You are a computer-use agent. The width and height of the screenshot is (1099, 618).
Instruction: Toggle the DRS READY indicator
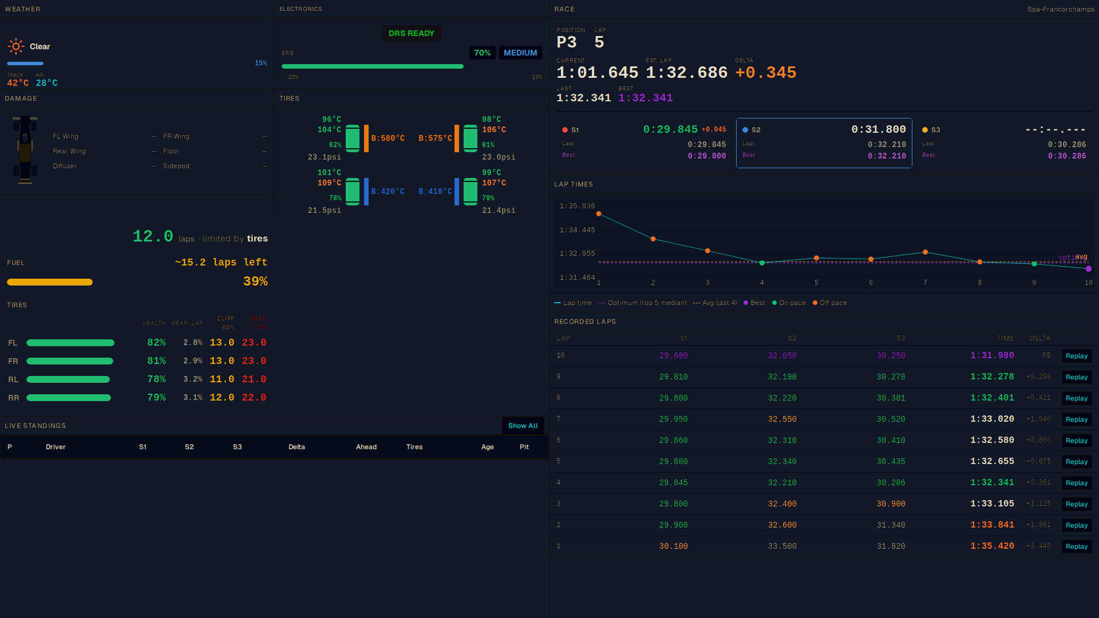pos(412,33)
